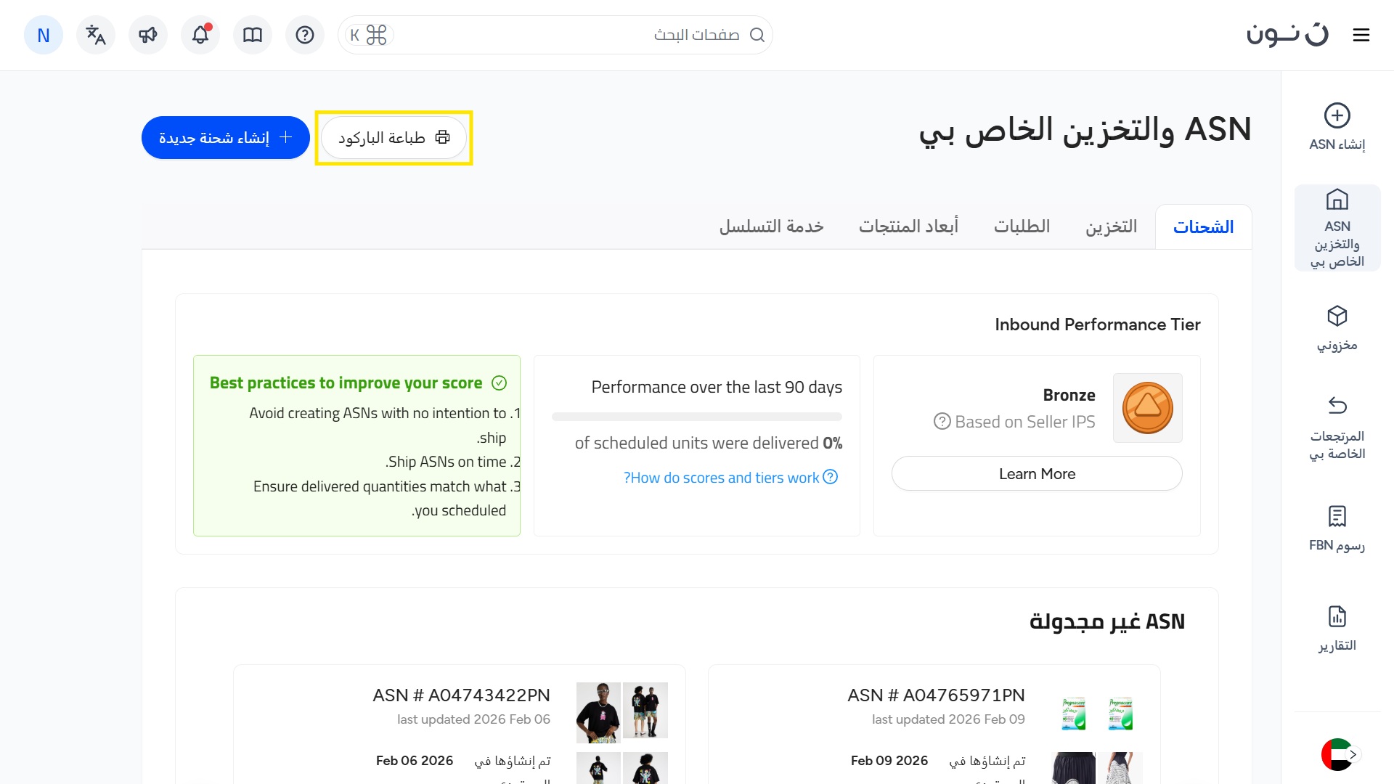The width and height of the screenshot is (1394, 784).
Task: Click the announcements megaphone icon
Action: [x=148, y=35]
